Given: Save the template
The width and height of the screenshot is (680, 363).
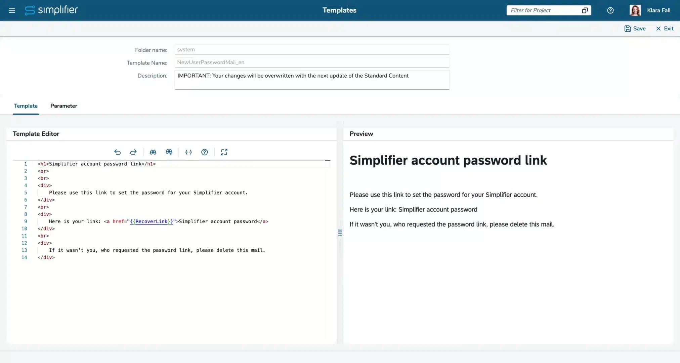Looking at the screenshot, I should tap(635, 29).
